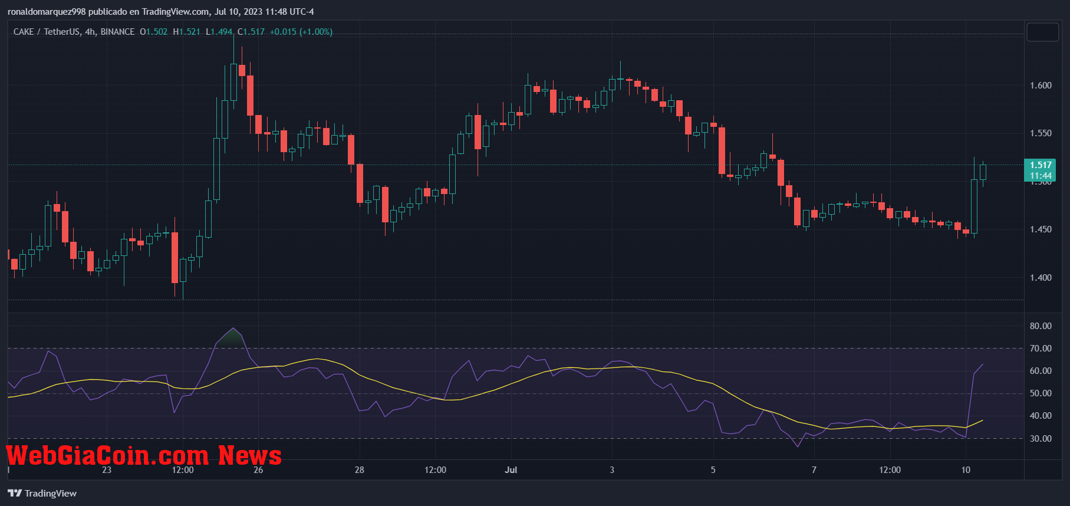Click the date 10 on time axis
Viewport: 1070px width, 506px height.
click(966, 470)
